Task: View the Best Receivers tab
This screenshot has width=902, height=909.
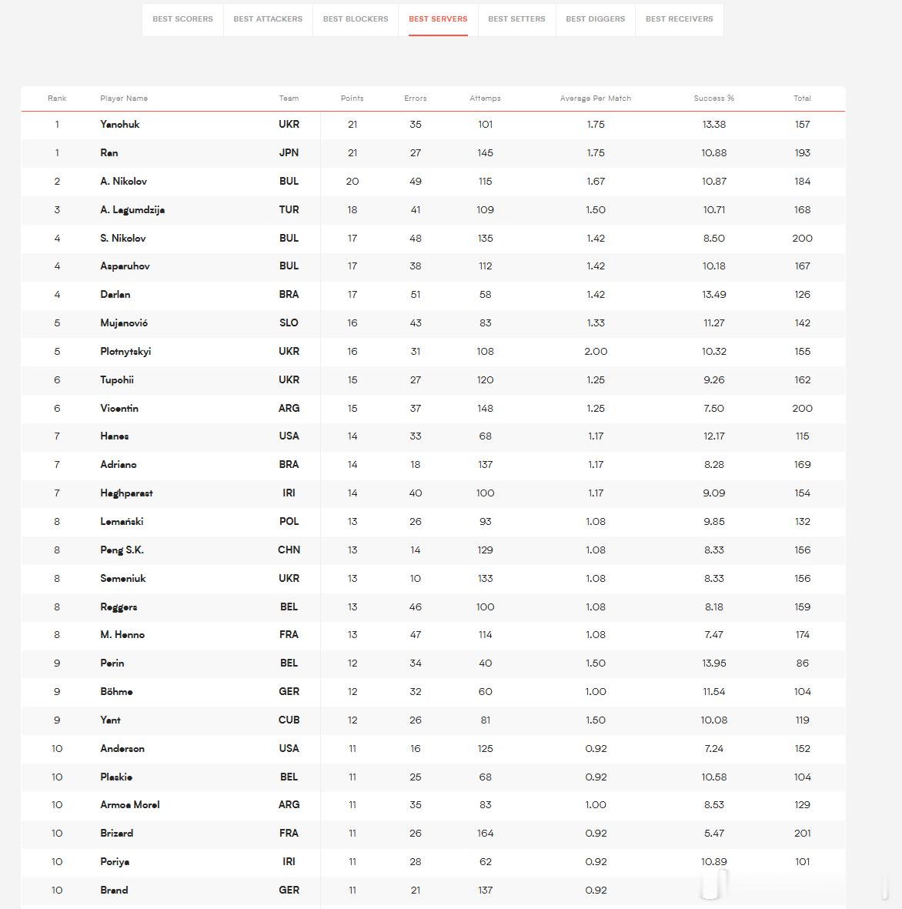Action: 679,19
